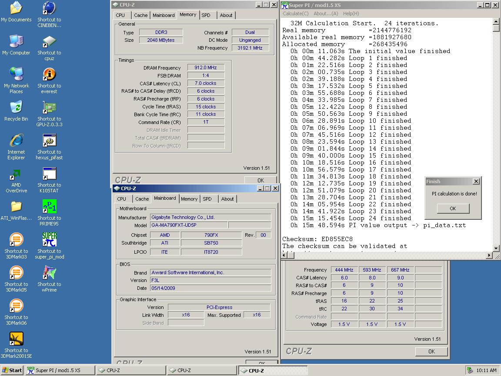
Task: Click the Manufacturer Gigabyte Technology field
Action: tap(210, 217)
